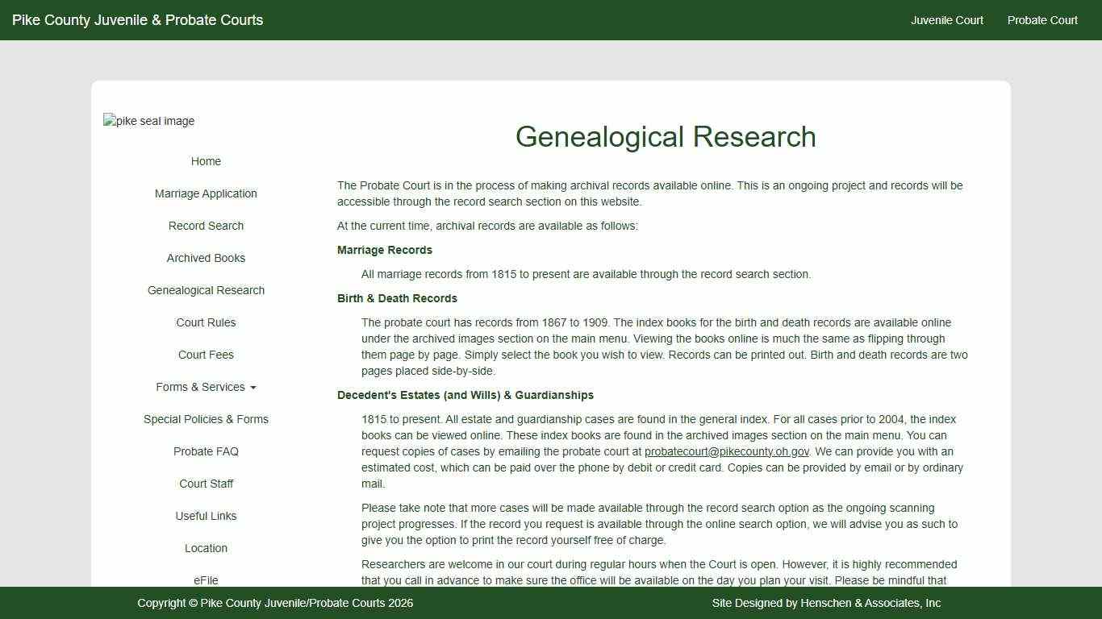The height and width of the screenshot is (619, 1102).
Task: Go to the Home page
Action: click(206, 161)
